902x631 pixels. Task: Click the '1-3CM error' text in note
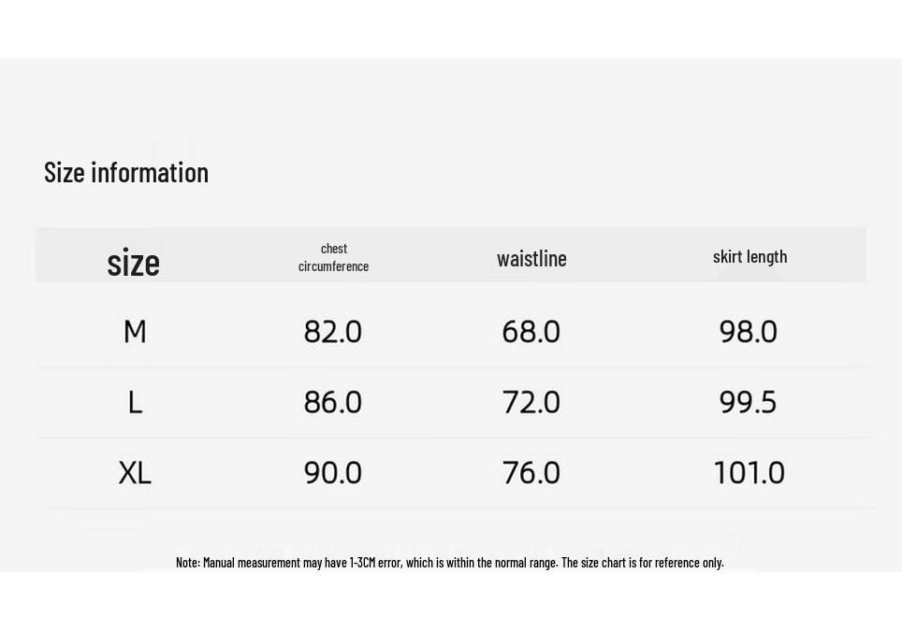(375, 562)
